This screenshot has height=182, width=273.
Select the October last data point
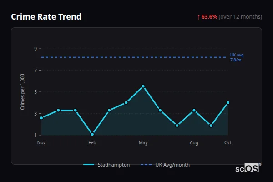point(228,103)
